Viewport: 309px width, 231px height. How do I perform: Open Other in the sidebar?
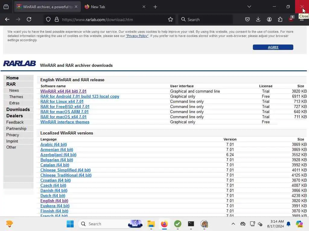pos(11,147)
